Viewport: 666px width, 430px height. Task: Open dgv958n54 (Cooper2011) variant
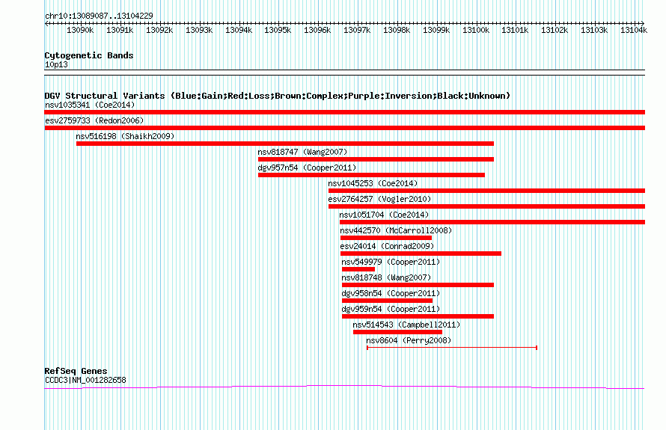click(391, 293)
